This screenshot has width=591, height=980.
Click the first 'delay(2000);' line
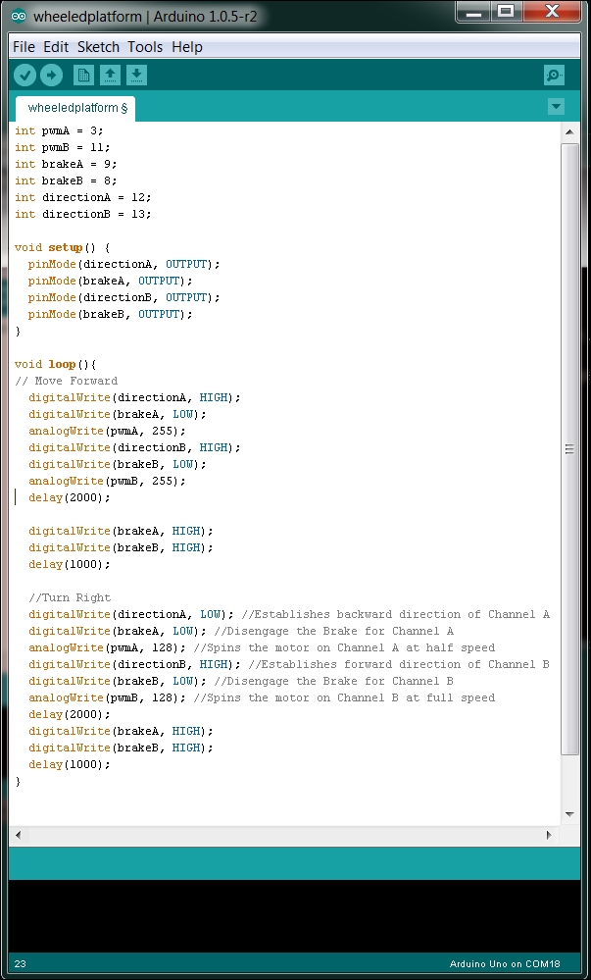pyautogui.click(x=70, y=497)
